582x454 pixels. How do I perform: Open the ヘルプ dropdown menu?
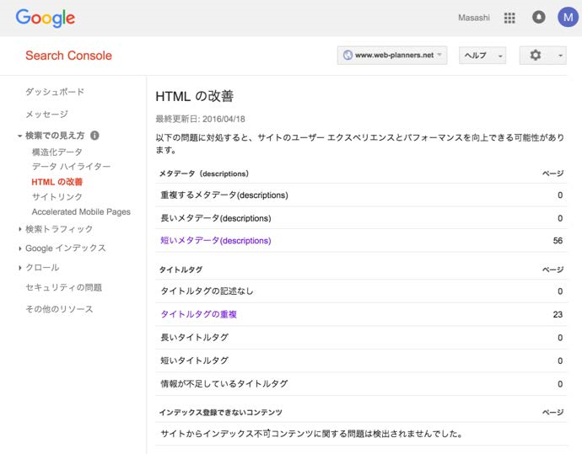point(482,56)
